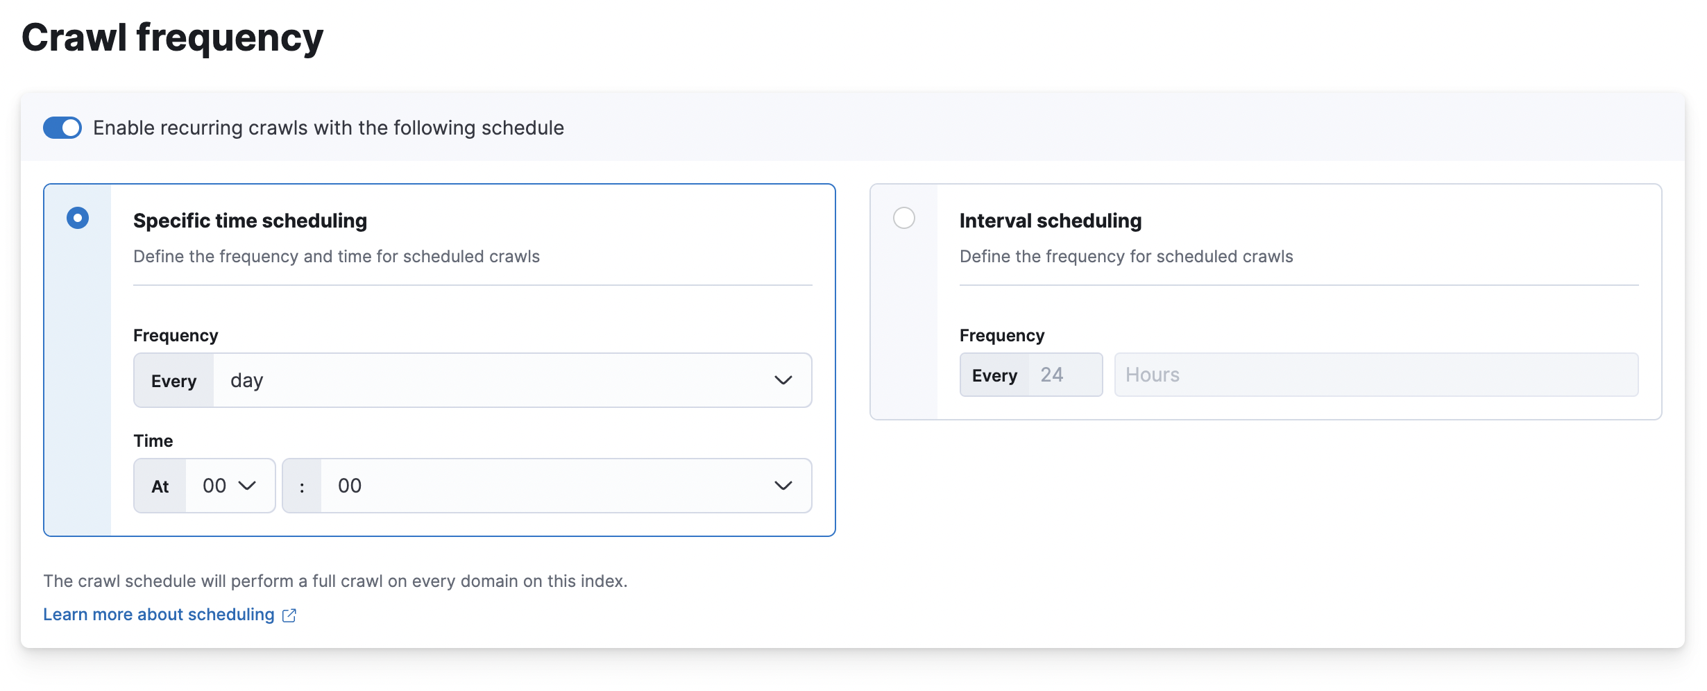Click the colon separator between hour and minute
1707x691 pixels.
[x=302, y=486]
